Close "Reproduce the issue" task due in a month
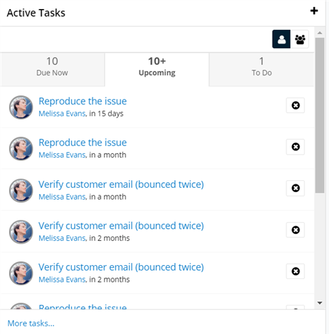 [x=296, y=147]
